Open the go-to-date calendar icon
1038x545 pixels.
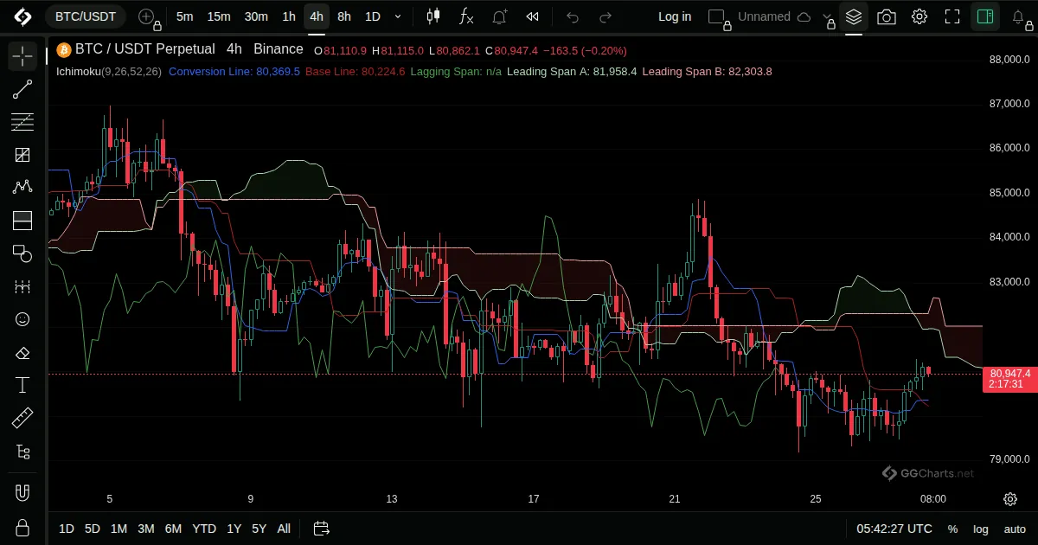[322, 529]
